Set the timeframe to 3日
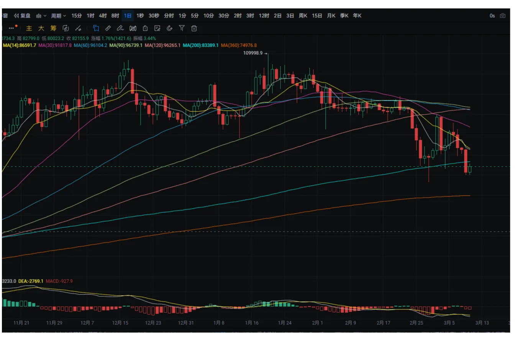518x345 pixels. pos(290,16)
